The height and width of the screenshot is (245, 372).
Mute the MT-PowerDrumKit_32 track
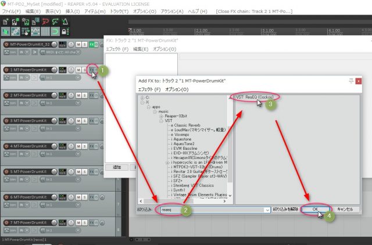click(78, 44)
